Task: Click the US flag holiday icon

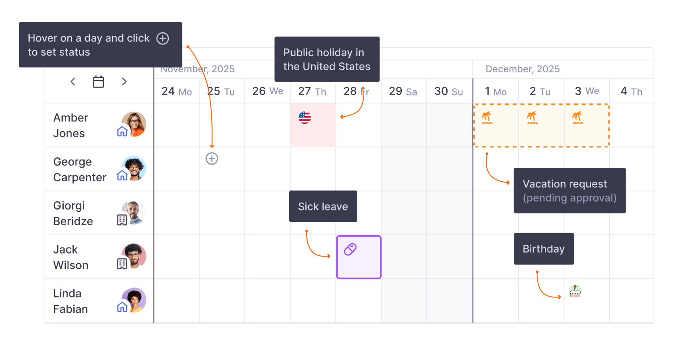Action: pos(305,117)
